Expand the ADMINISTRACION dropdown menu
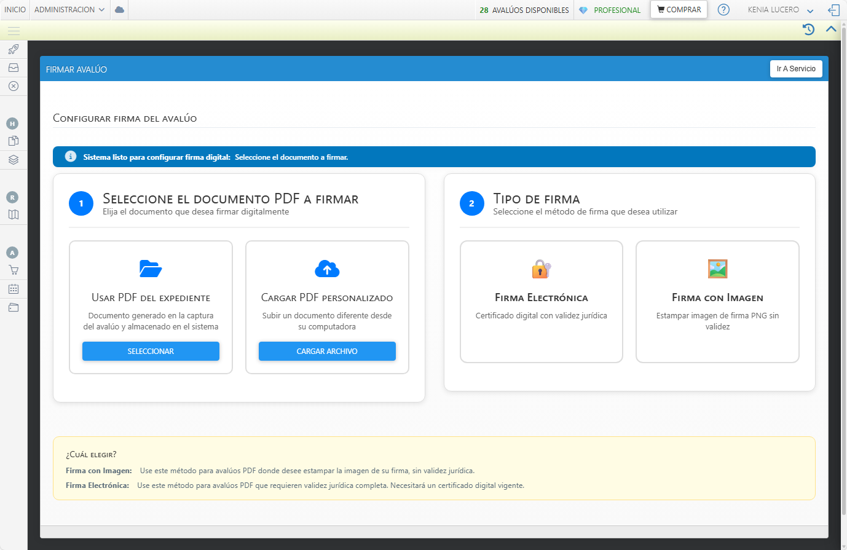 click(69, 10)
